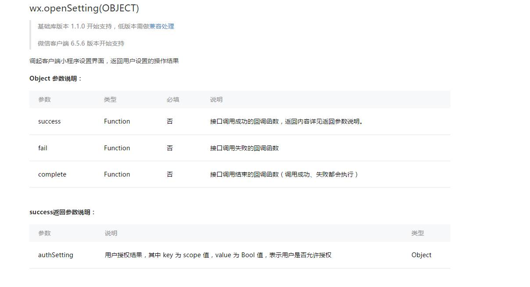
Task: Click the Object type for authSetting
Action: pyautogui.click(x=421, y=255)
